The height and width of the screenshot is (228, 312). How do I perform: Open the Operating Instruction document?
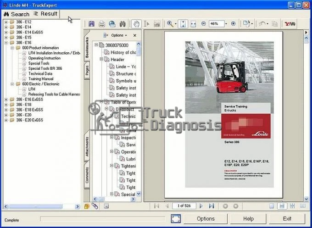pos(45,58)
